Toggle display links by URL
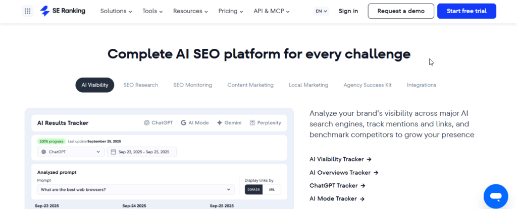The height and width of the screenshot is (209, 517). 272,189
